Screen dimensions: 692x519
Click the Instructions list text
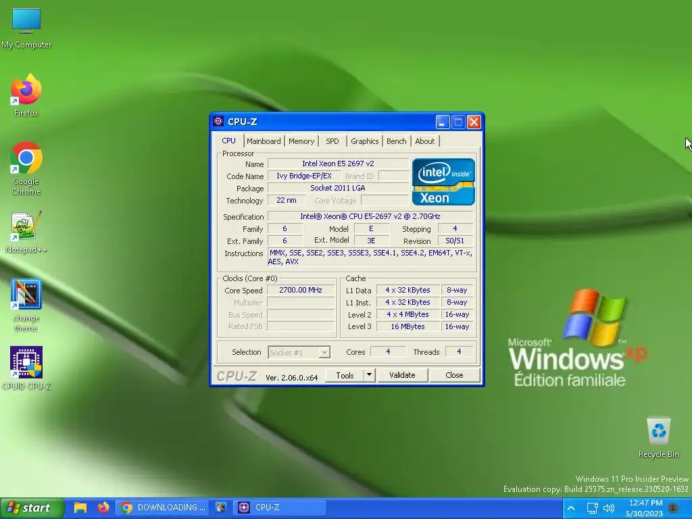(x=370, y=257)
